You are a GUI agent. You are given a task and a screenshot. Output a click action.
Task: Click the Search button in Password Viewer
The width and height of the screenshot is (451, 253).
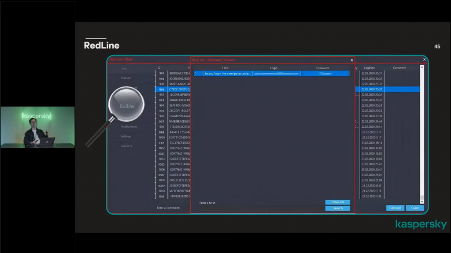point(338,208)
